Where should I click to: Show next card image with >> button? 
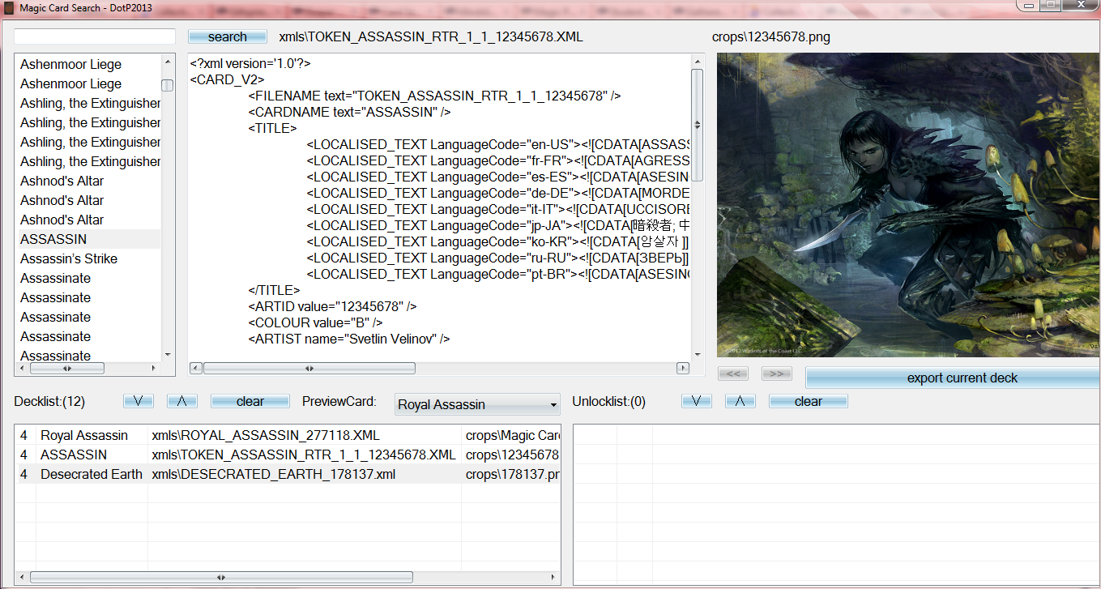(x=776, y=373)
